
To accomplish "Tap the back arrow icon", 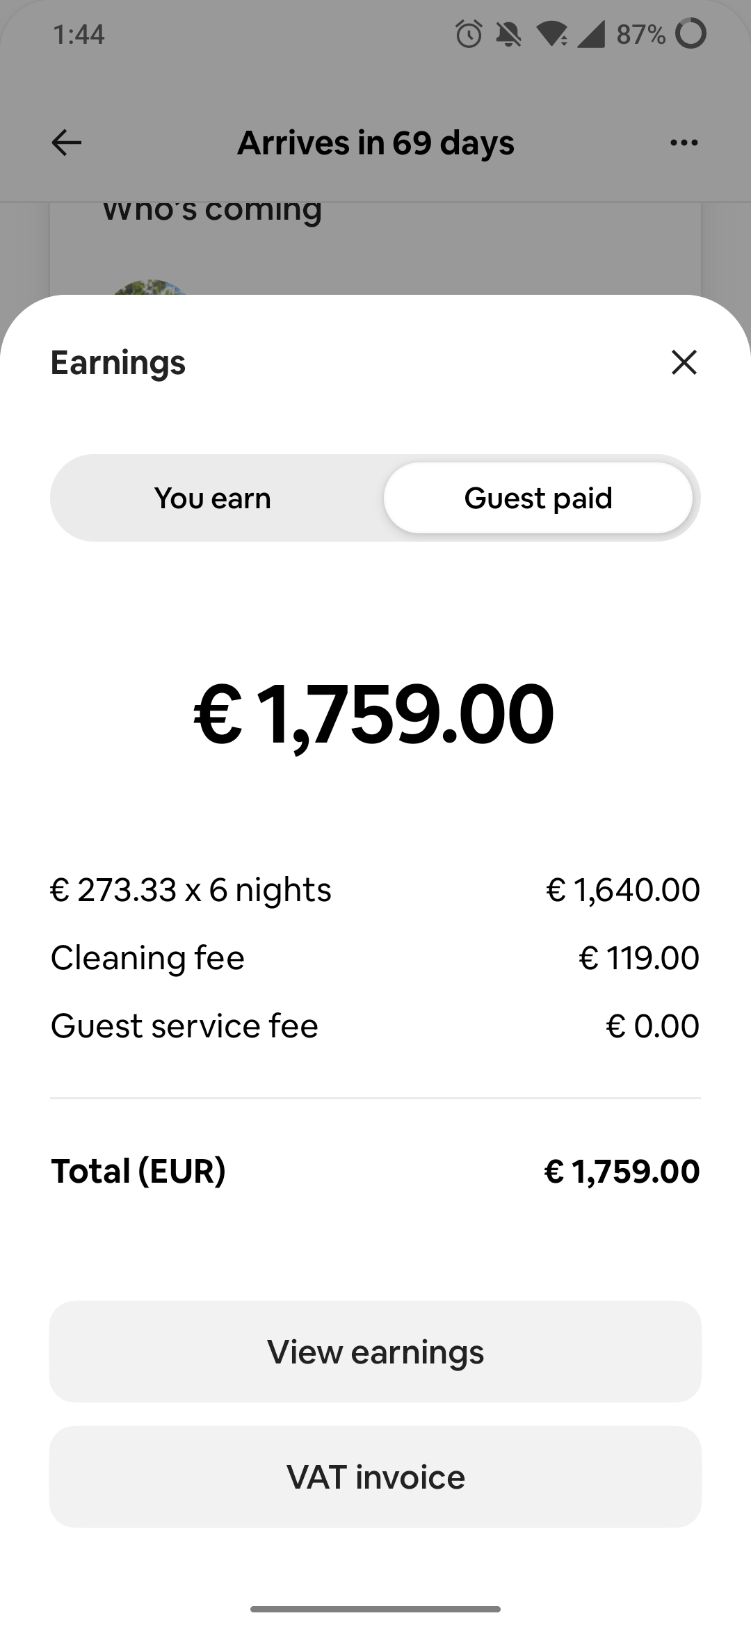I will [67, 143].
